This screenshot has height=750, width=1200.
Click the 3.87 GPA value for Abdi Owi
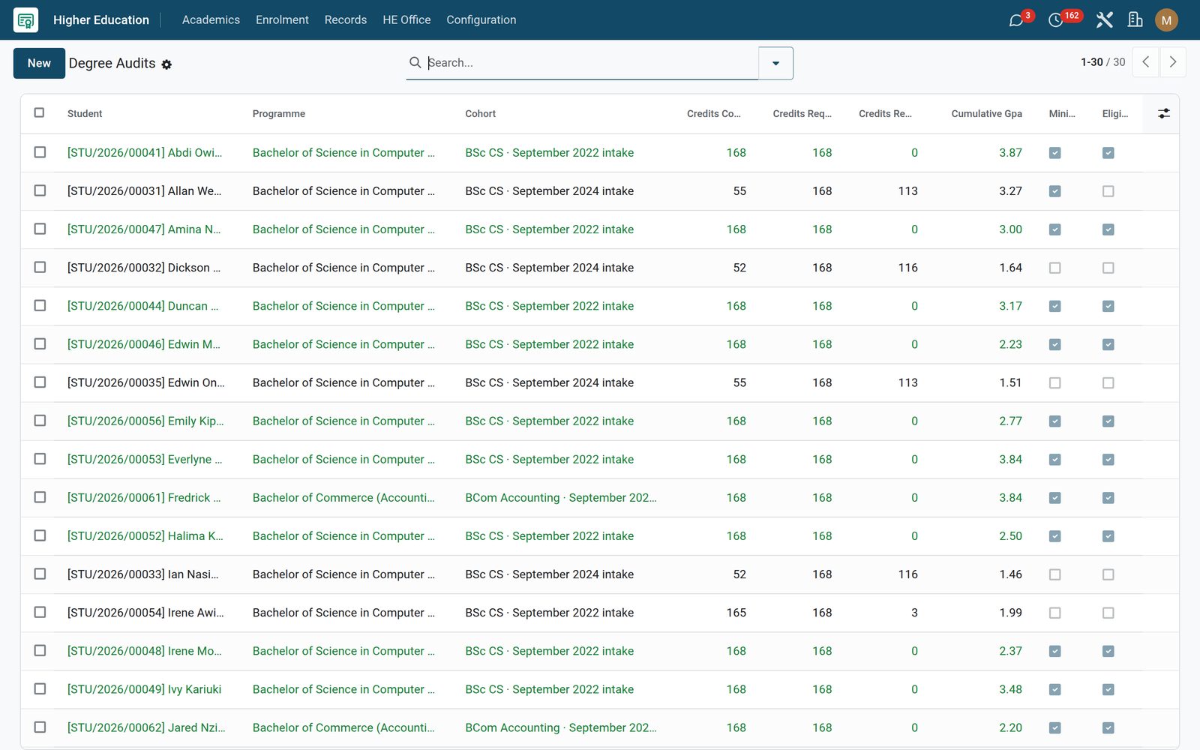coord(1010,153)
